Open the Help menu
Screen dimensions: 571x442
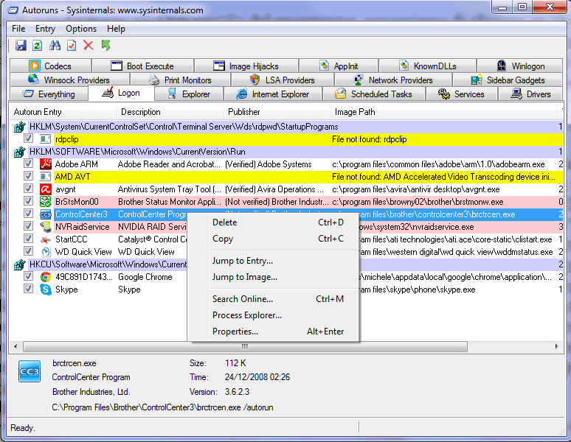tap(116, 28)
